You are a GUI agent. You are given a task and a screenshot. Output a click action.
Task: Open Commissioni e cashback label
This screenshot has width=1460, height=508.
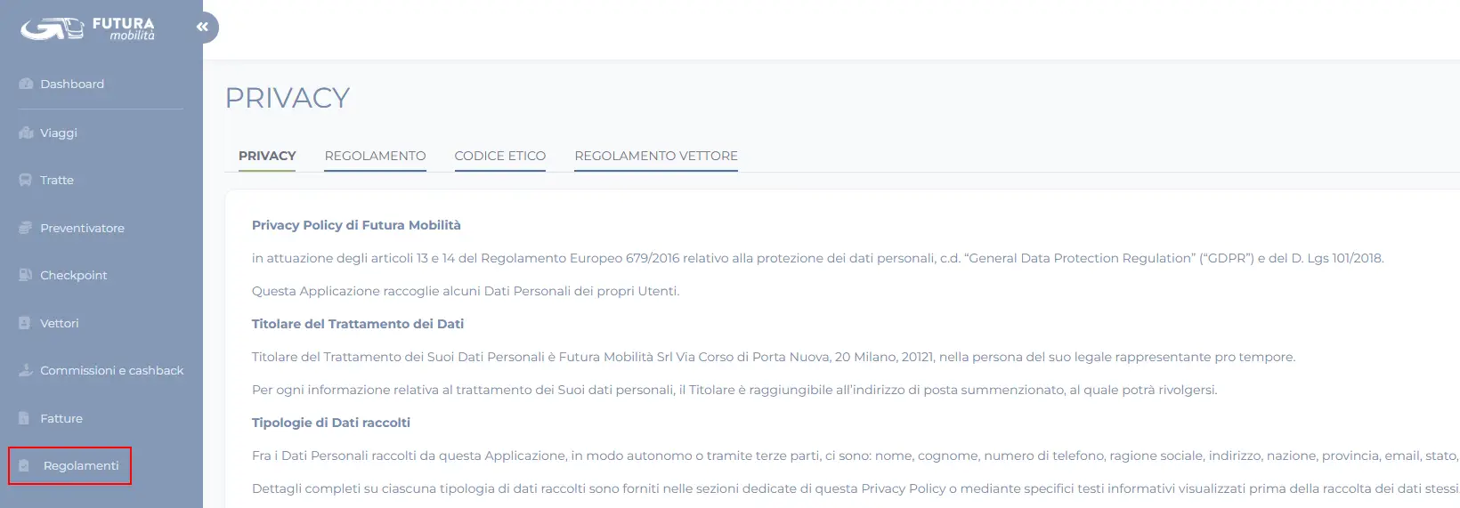click(x=112, y=370)
